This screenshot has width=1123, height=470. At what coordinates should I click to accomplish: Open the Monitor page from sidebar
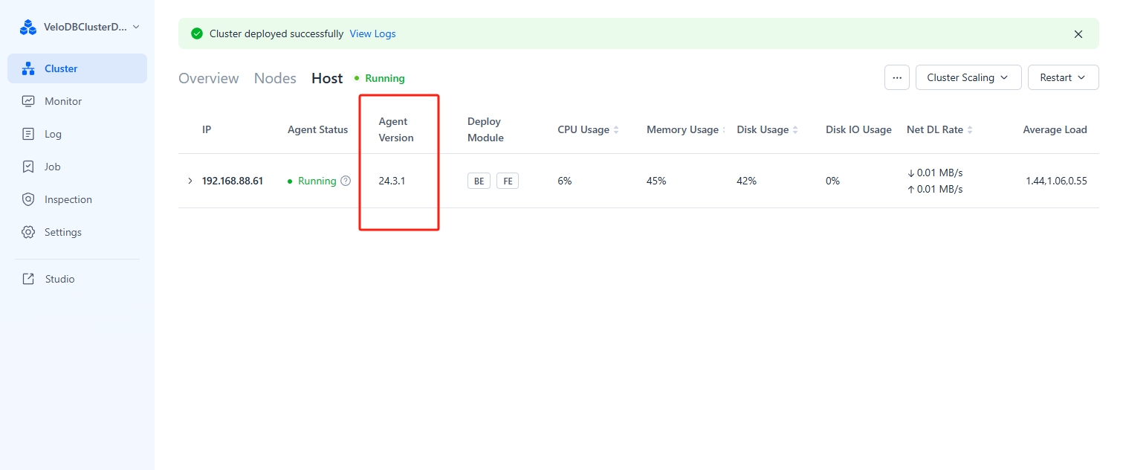point(62,101)
